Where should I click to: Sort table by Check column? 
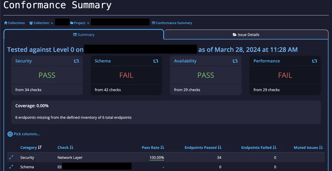point(65,148)
